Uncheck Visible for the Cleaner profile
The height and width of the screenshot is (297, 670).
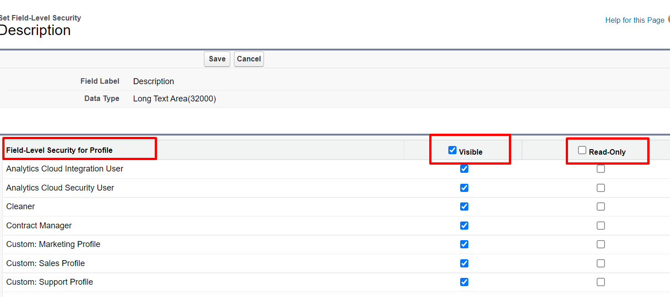tap(464, 206)
